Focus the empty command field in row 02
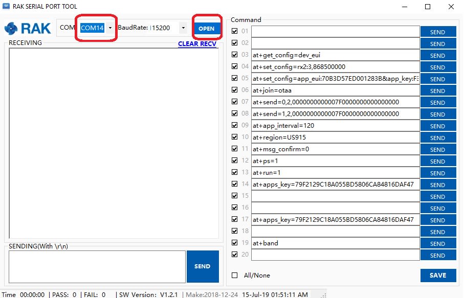Screen dimensions: 464x298 [x=335, y=43]
